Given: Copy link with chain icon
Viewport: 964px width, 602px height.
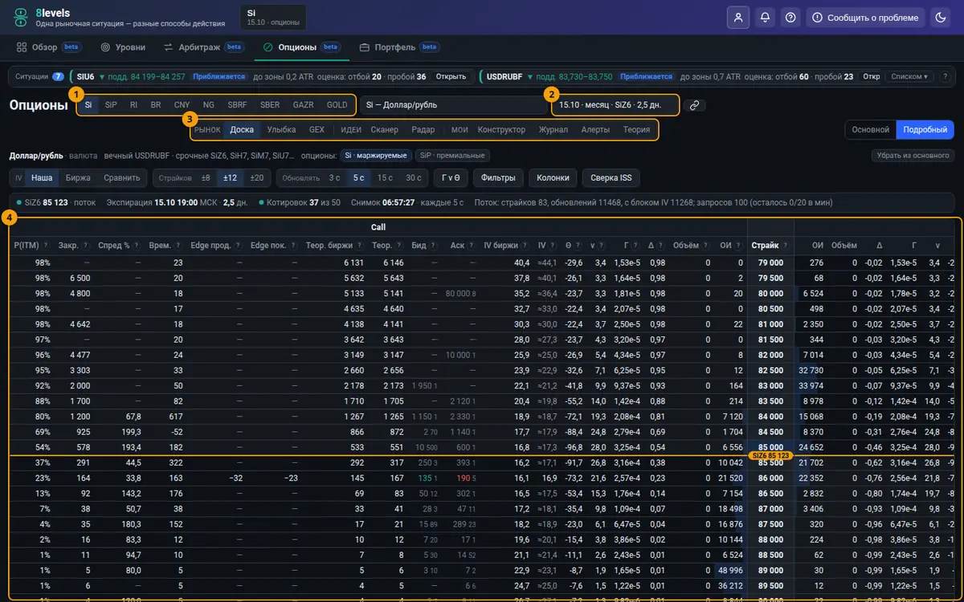Looking at the screenshot, I should coord(694,105).
